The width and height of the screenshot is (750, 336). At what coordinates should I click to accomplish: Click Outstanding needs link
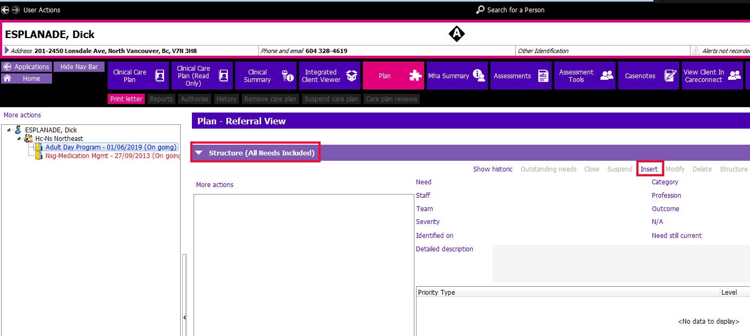tap(548, 169)
